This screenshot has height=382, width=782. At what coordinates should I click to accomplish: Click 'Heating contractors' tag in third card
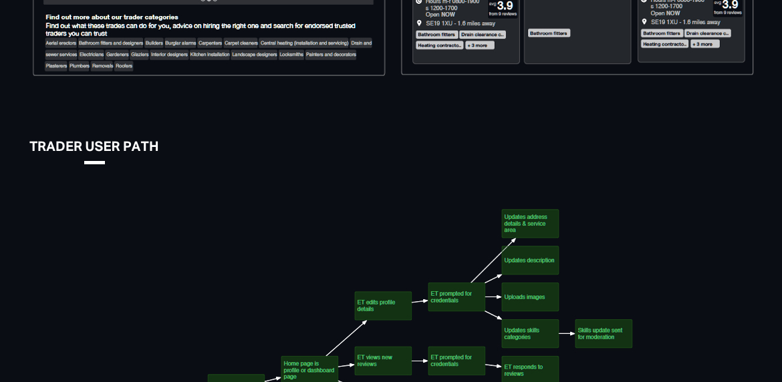(x=664, y=44)
